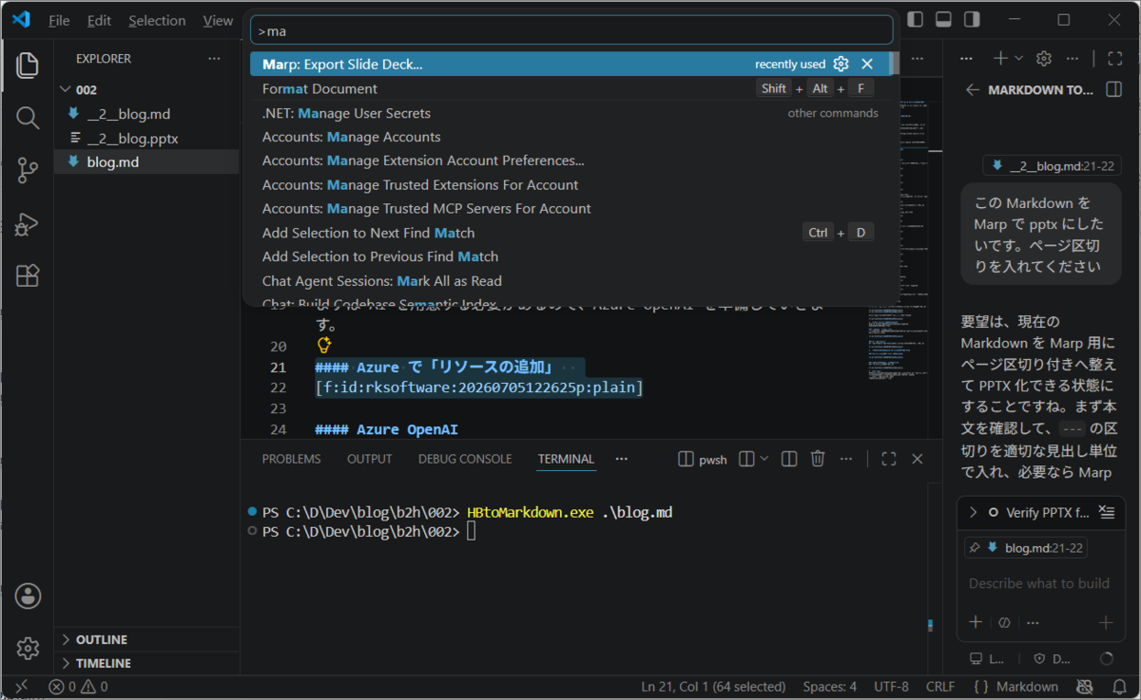
Task: Toggle secondary side bar layout button
Action: pos(972,19)
